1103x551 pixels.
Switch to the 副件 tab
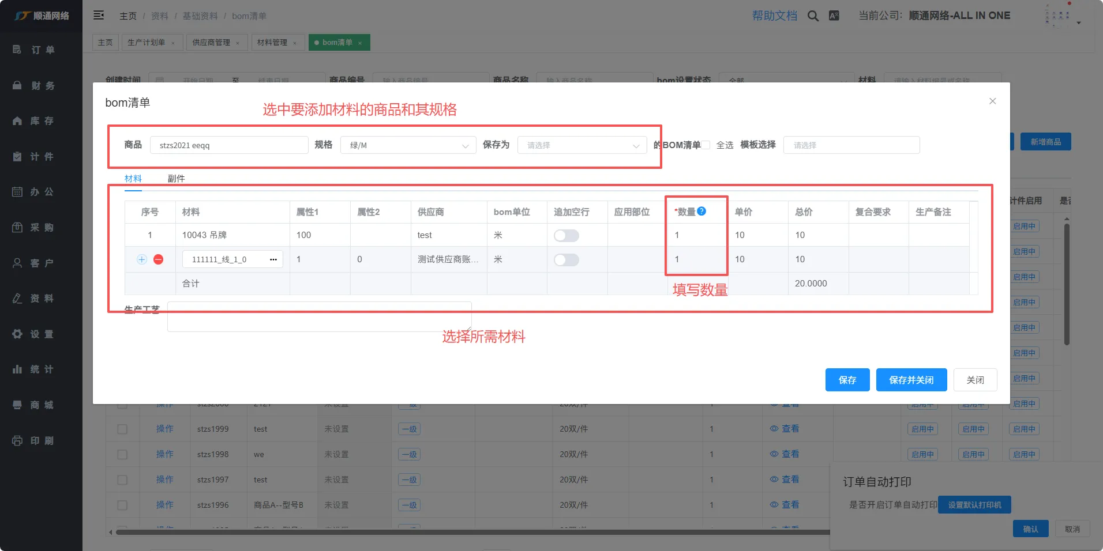click(x=176, y=179)
